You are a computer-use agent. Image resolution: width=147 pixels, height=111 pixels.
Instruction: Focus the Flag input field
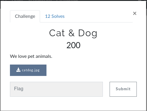click(56, 89)
